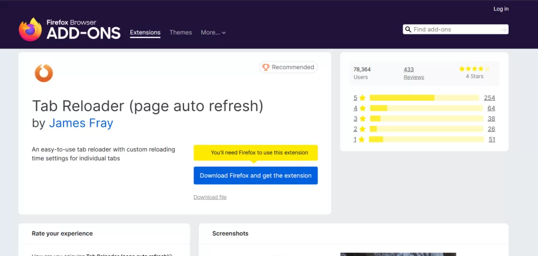Click the star icon for 1-star row
538x256 pixels.
(x=362, y=140)
